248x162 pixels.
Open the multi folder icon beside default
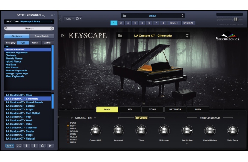coord(124,15)
